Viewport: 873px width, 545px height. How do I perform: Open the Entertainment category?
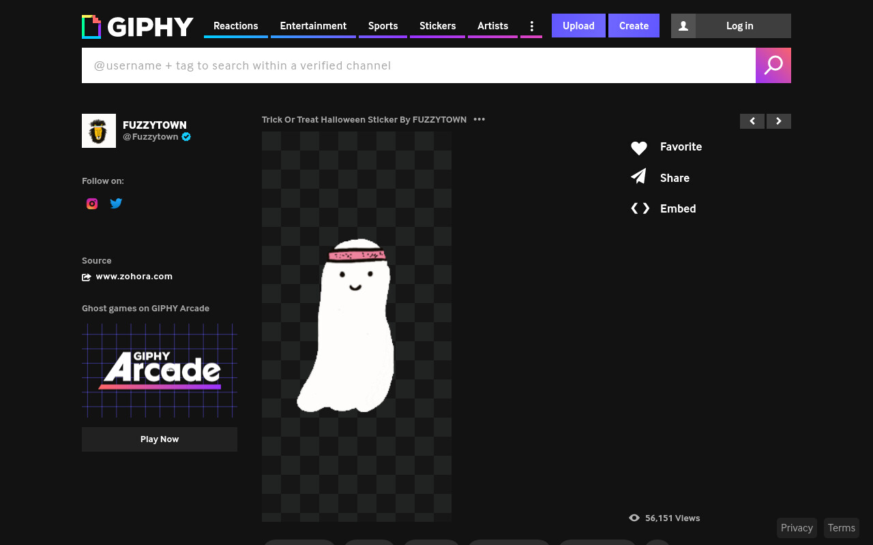click(x=313, y=26)
